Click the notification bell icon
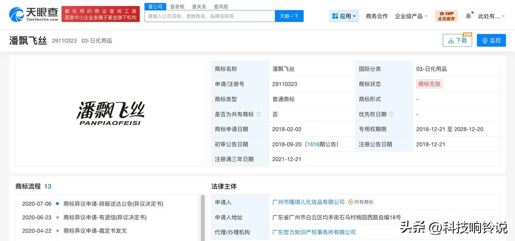 (468, 16)
